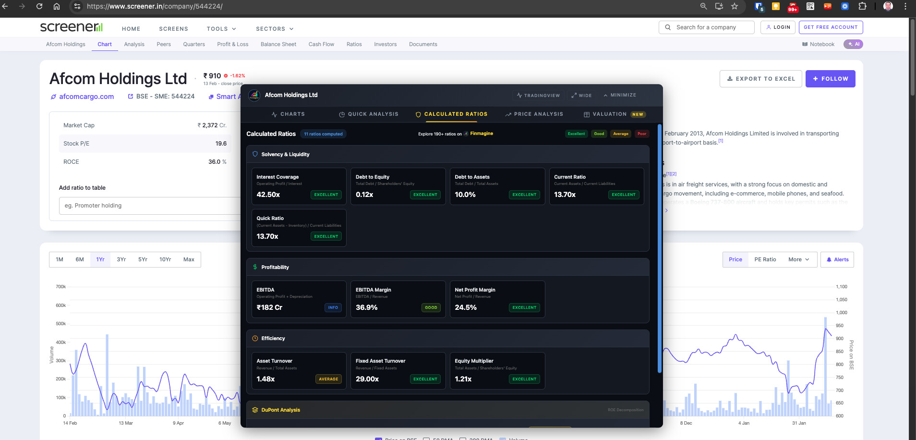Set up price Alerts with the bell button

pos(837,259)
